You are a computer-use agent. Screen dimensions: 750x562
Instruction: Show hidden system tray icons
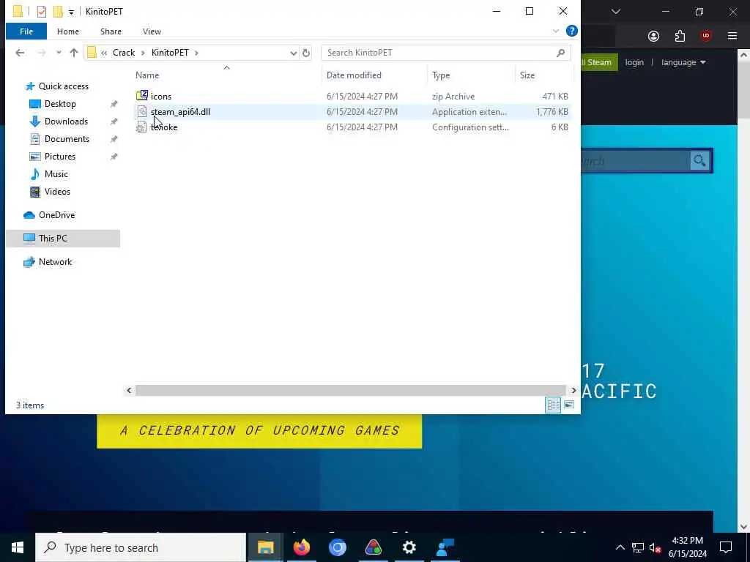click(620, 547)
